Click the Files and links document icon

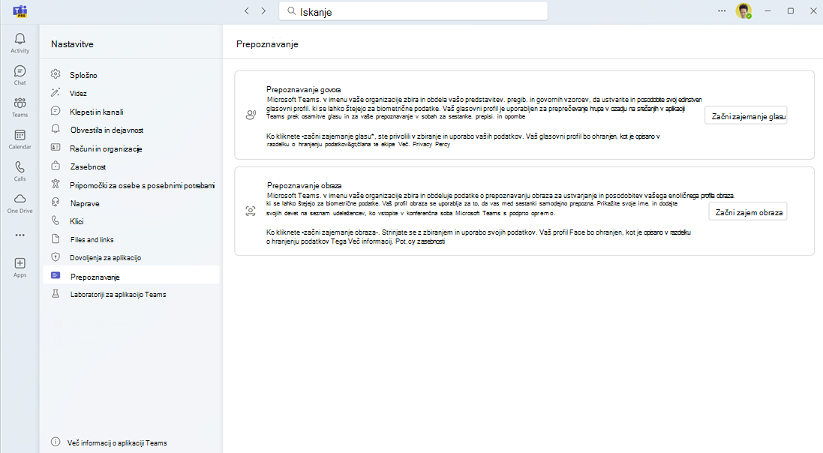(56, 238)
